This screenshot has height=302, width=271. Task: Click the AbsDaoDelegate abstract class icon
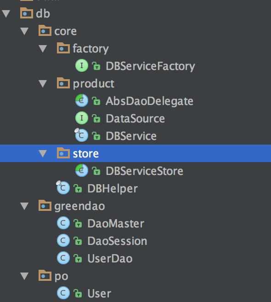(x=82, y=100)
